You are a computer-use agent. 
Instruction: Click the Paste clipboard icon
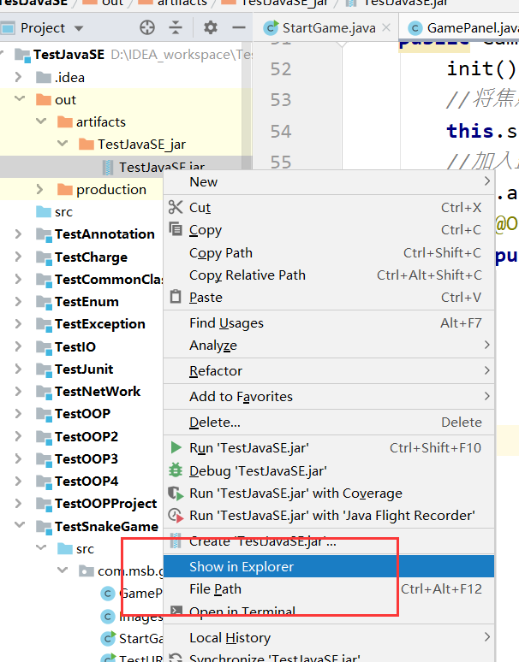point(176,297)
